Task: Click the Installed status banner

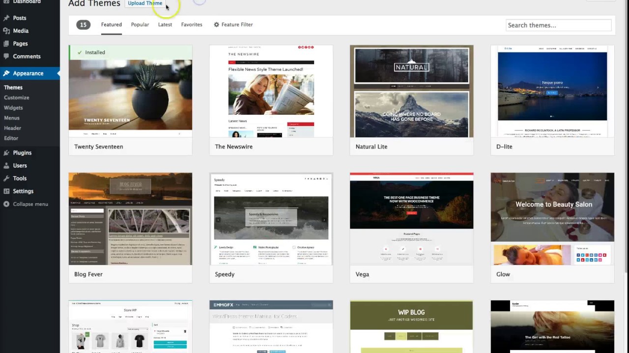Action: 130,52
